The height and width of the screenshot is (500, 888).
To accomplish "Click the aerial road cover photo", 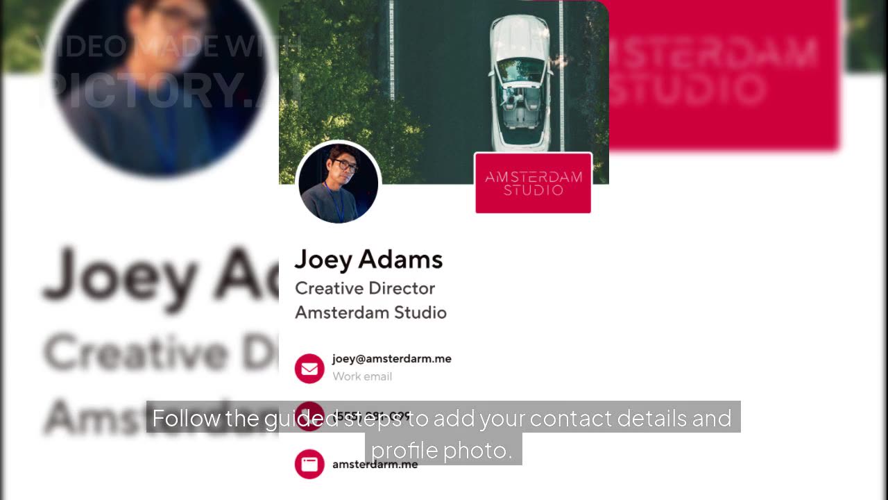I will pyautogui.click(x=444, y=92).
